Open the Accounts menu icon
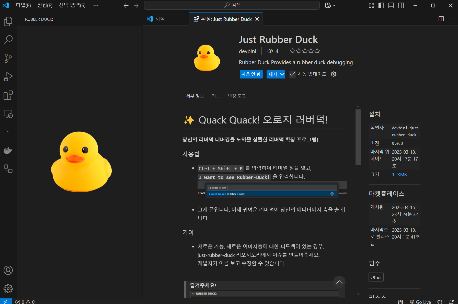This screenshot has width=458, height=304. coord(8,270)
